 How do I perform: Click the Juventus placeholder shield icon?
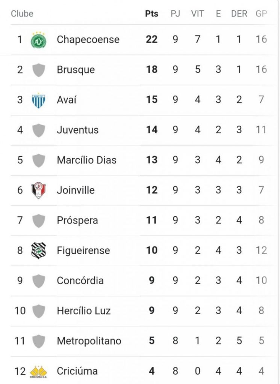[38, 130]
